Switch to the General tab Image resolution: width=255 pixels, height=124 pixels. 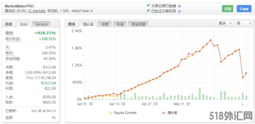point(41,24)
